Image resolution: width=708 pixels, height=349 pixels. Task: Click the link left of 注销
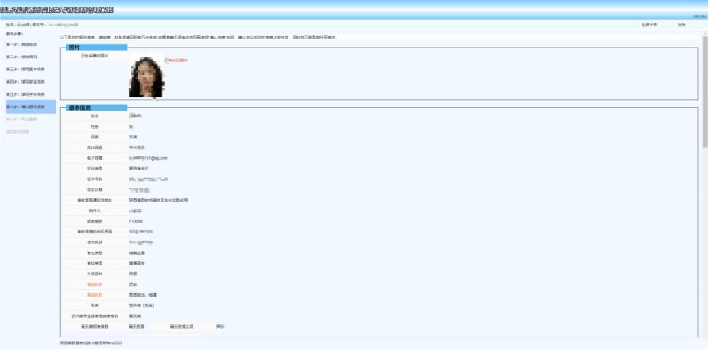tap(649, 25)
